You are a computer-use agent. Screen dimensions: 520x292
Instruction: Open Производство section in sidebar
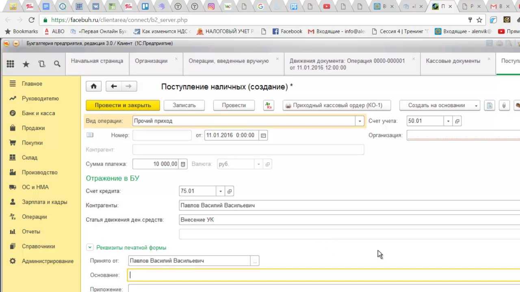pyautogui.click(x=39, y=172)
